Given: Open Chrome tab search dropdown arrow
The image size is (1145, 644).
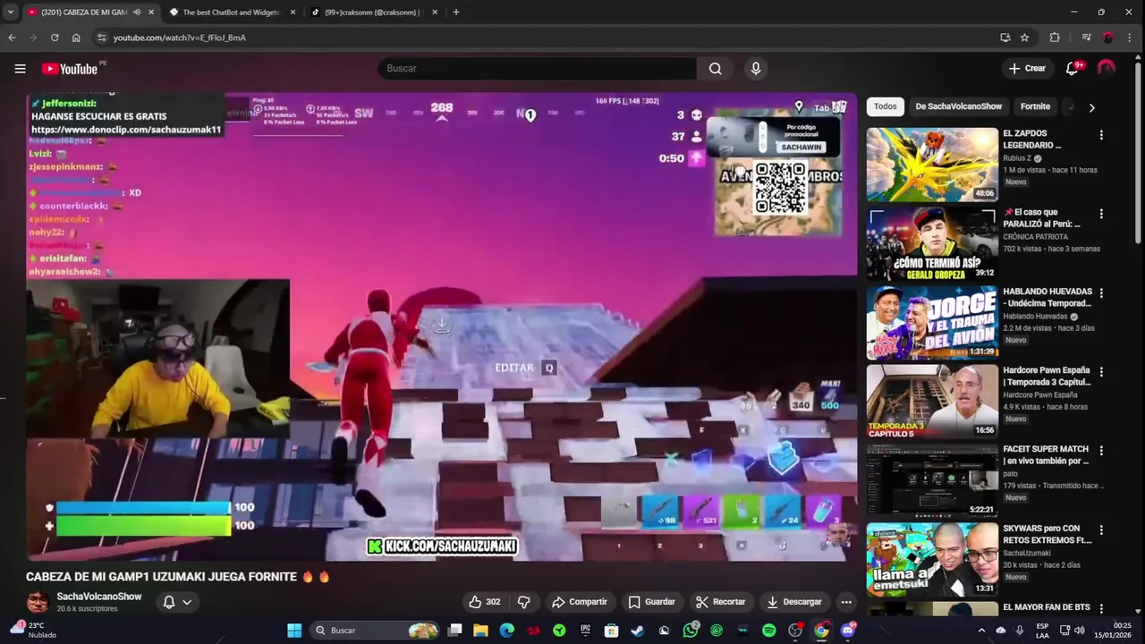Looking at the screenshot, I should tap(10, 13).
